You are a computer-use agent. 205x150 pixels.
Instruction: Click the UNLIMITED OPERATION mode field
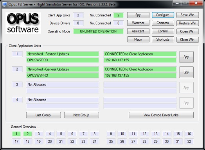tap(98, 31)
